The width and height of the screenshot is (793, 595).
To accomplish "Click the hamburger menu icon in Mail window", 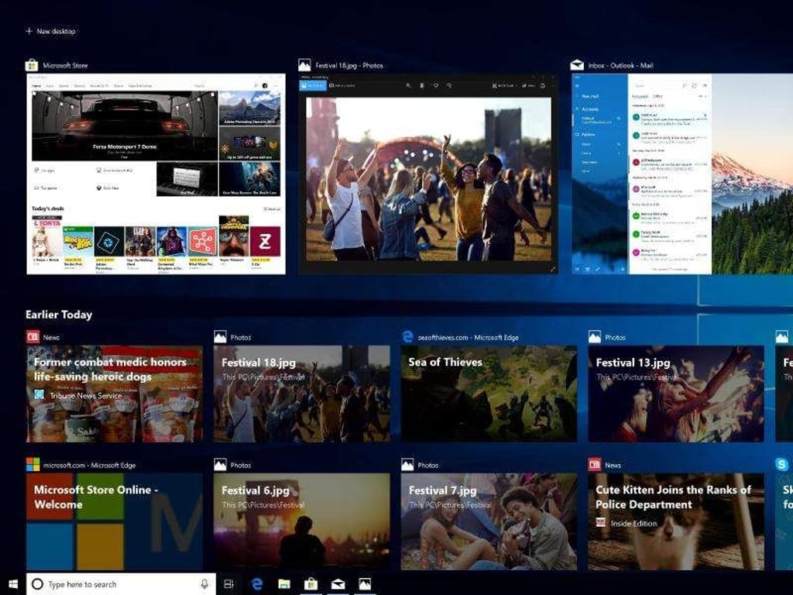I will 577,85.
